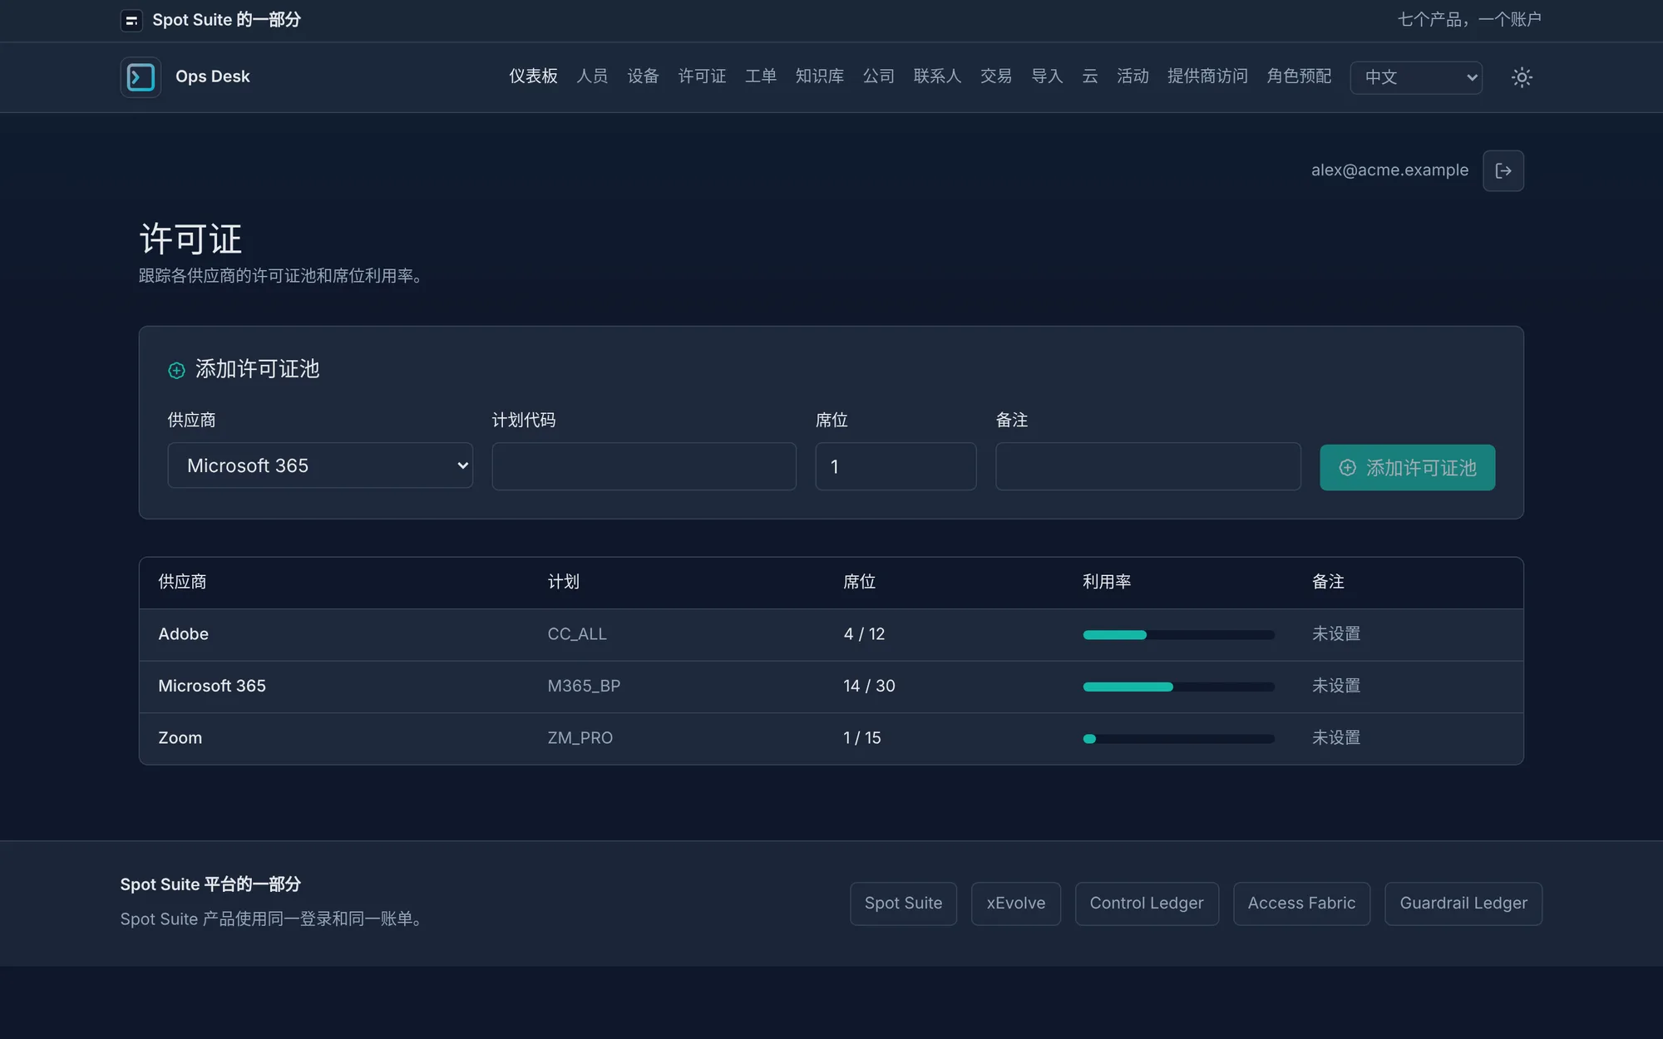Click the Zoom utilization progress bar

[x=1178, y=739]
